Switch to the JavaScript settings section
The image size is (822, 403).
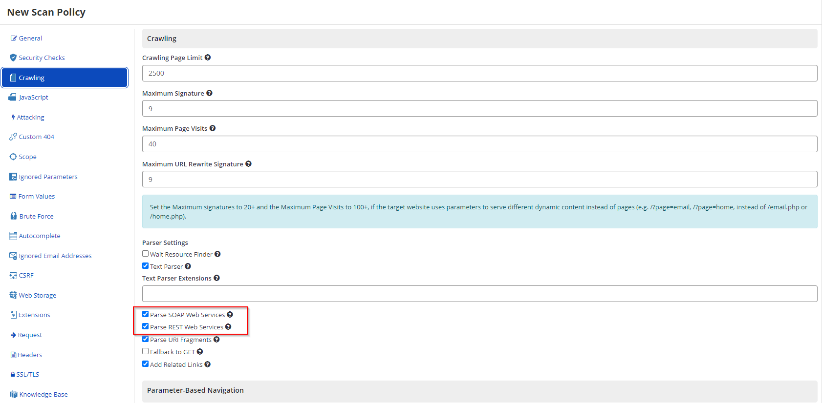click(33, 98)
